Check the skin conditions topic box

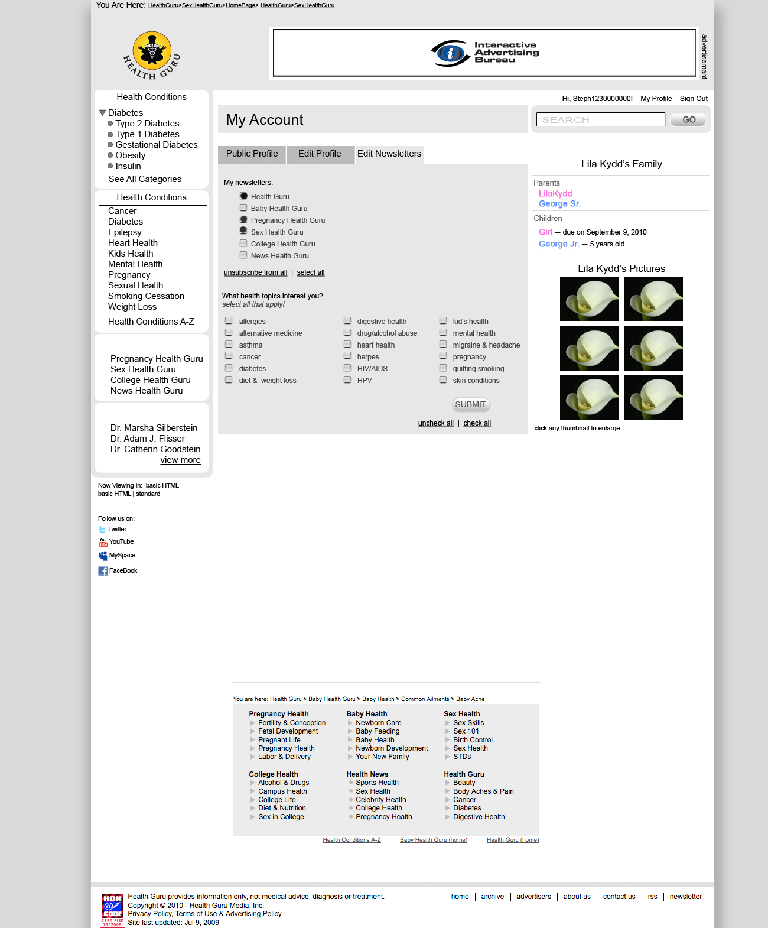click(x=443, y=379)
